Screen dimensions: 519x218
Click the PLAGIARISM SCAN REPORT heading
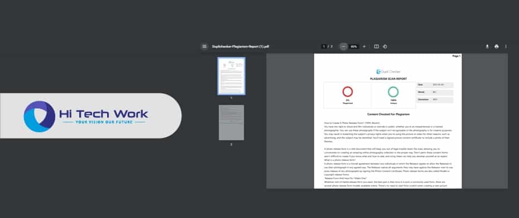pyautogui.click(x=388, y=79)
